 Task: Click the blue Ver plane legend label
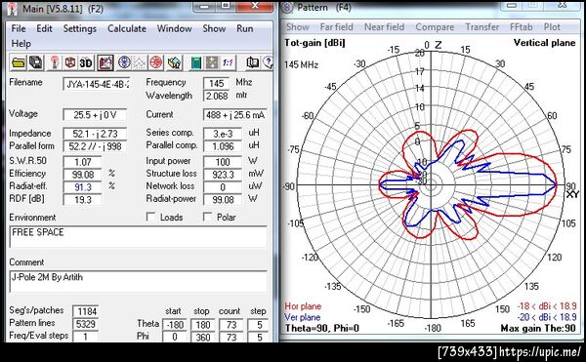tap(303, 317)
